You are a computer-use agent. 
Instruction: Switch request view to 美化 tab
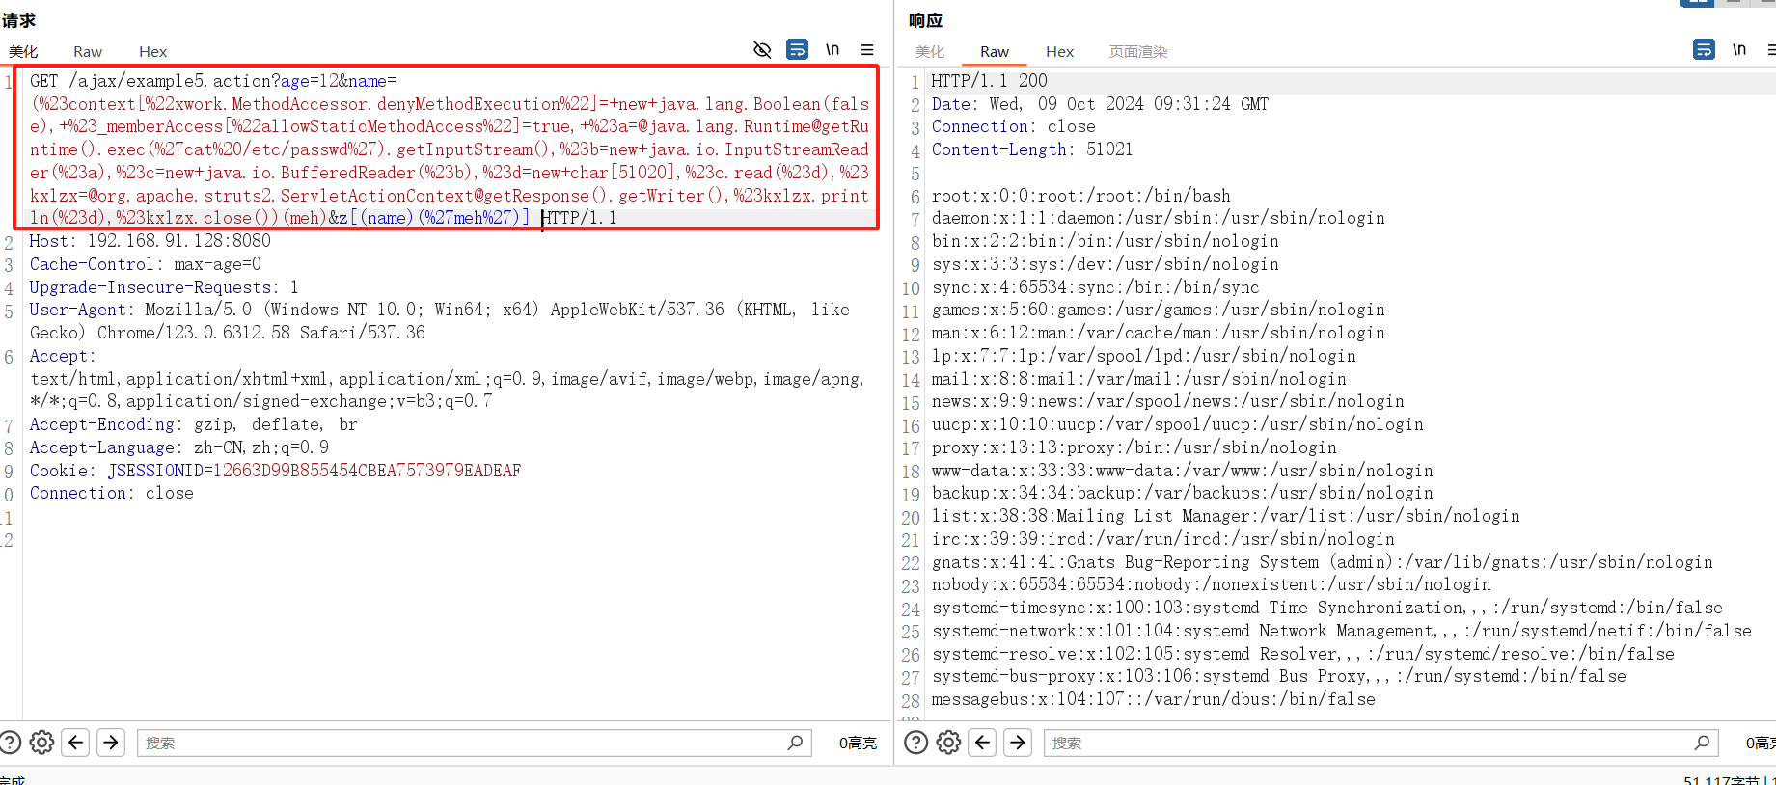tap(23, 52)
